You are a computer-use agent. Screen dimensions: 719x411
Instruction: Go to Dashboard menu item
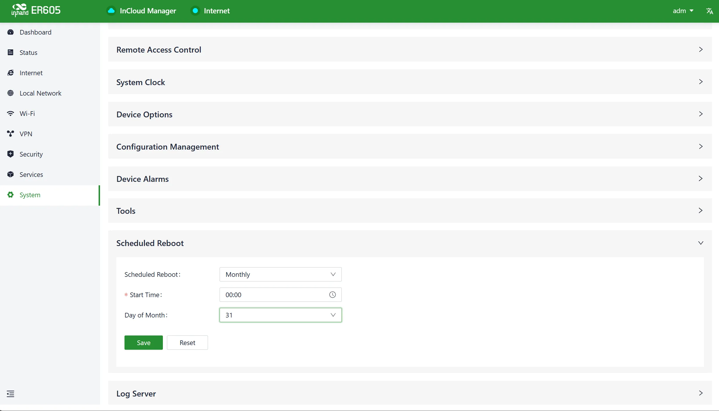[50, 32]
